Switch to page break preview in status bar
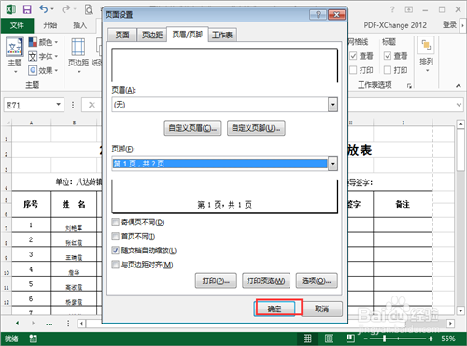The width and height of the screenshot is (467, 346). [x=350, y=339]
